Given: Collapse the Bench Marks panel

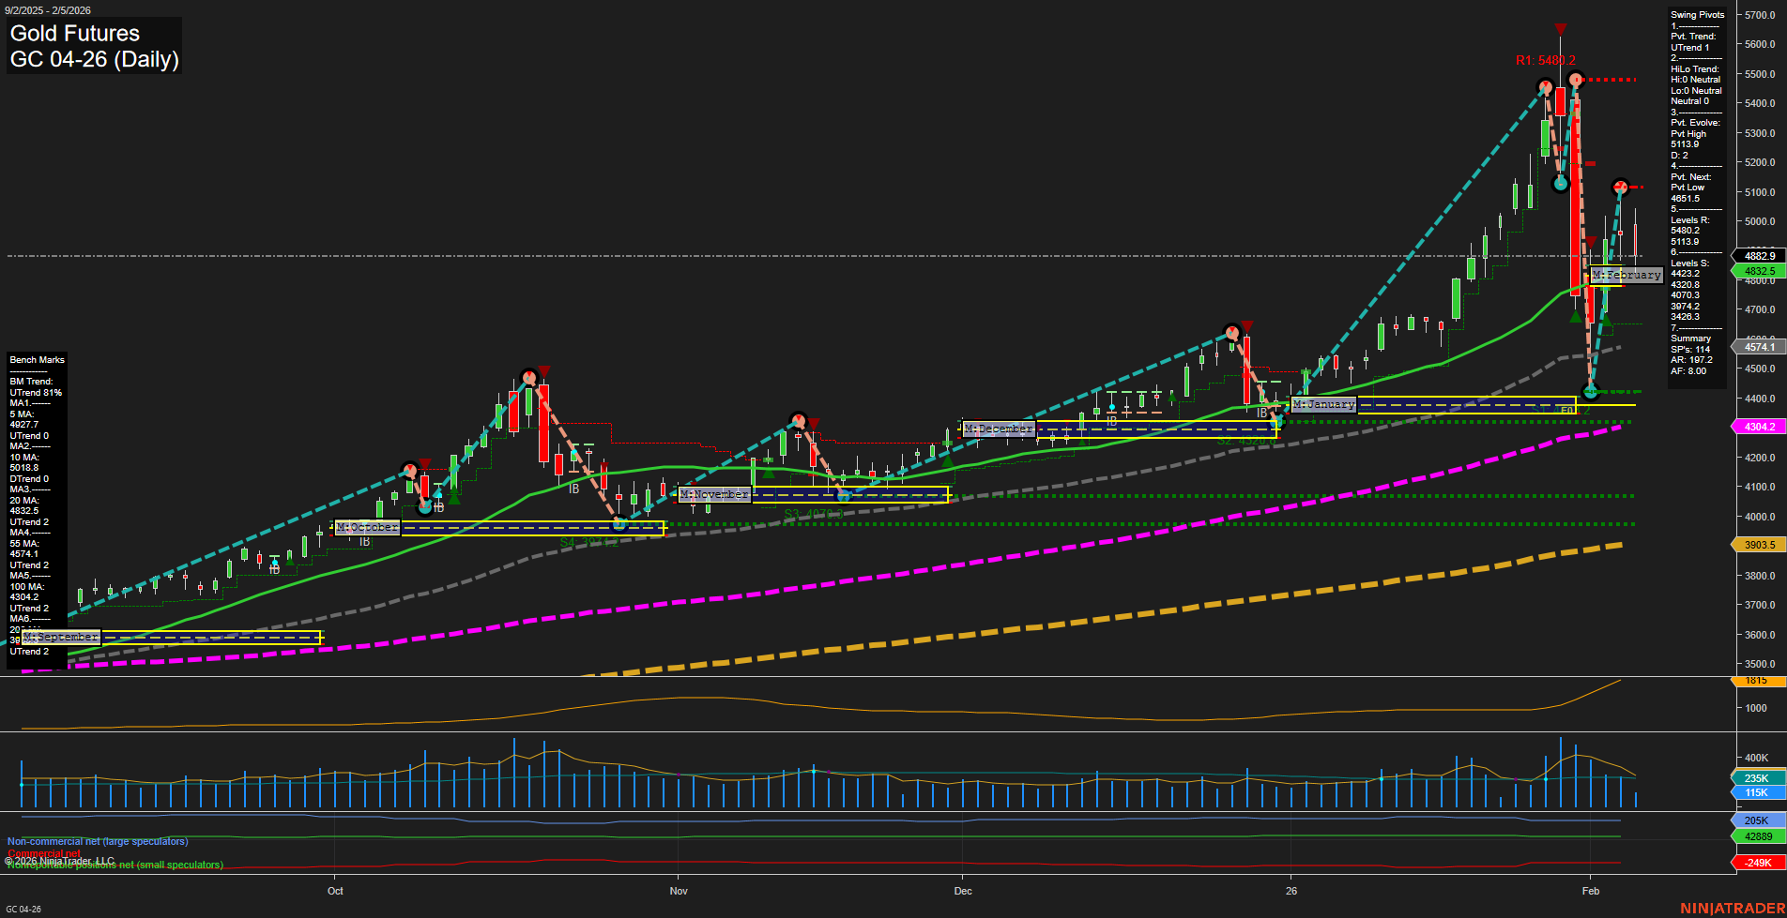Looking at the screenshot, I should click(37, 359).
